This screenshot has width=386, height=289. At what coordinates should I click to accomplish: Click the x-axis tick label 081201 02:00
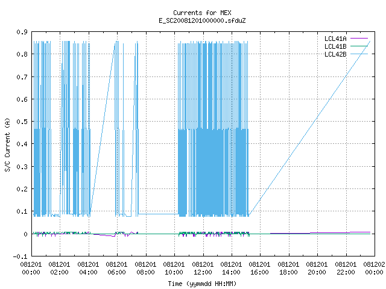(59, 269)
